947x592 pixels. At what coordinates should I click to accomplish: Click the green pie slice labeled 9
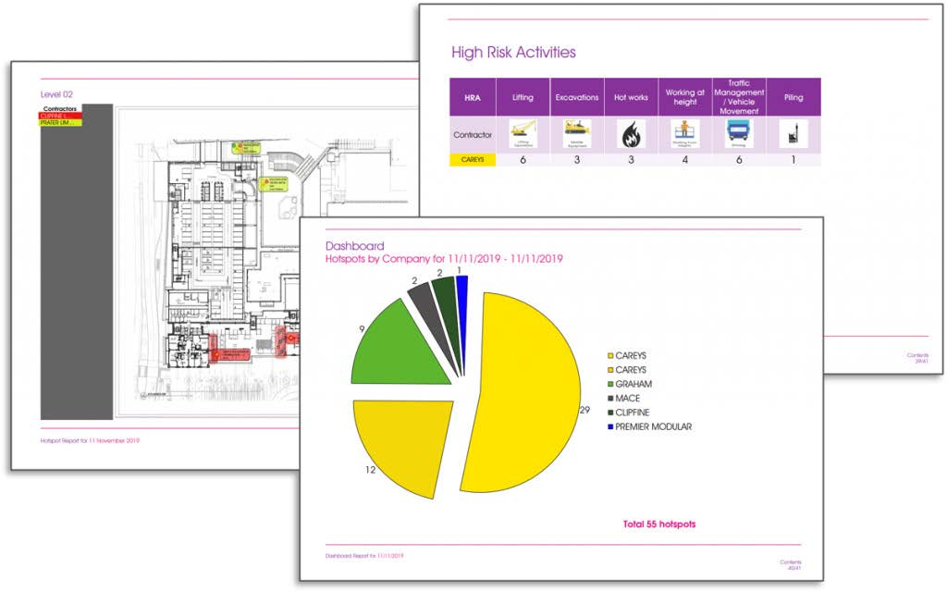(x=398, y=347)
